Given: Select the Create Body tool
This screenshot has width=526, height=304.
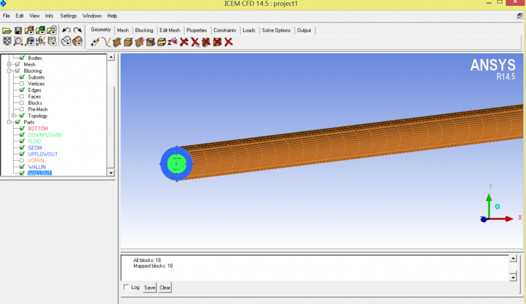Looking at the screenshot, I should click(128, 42).
